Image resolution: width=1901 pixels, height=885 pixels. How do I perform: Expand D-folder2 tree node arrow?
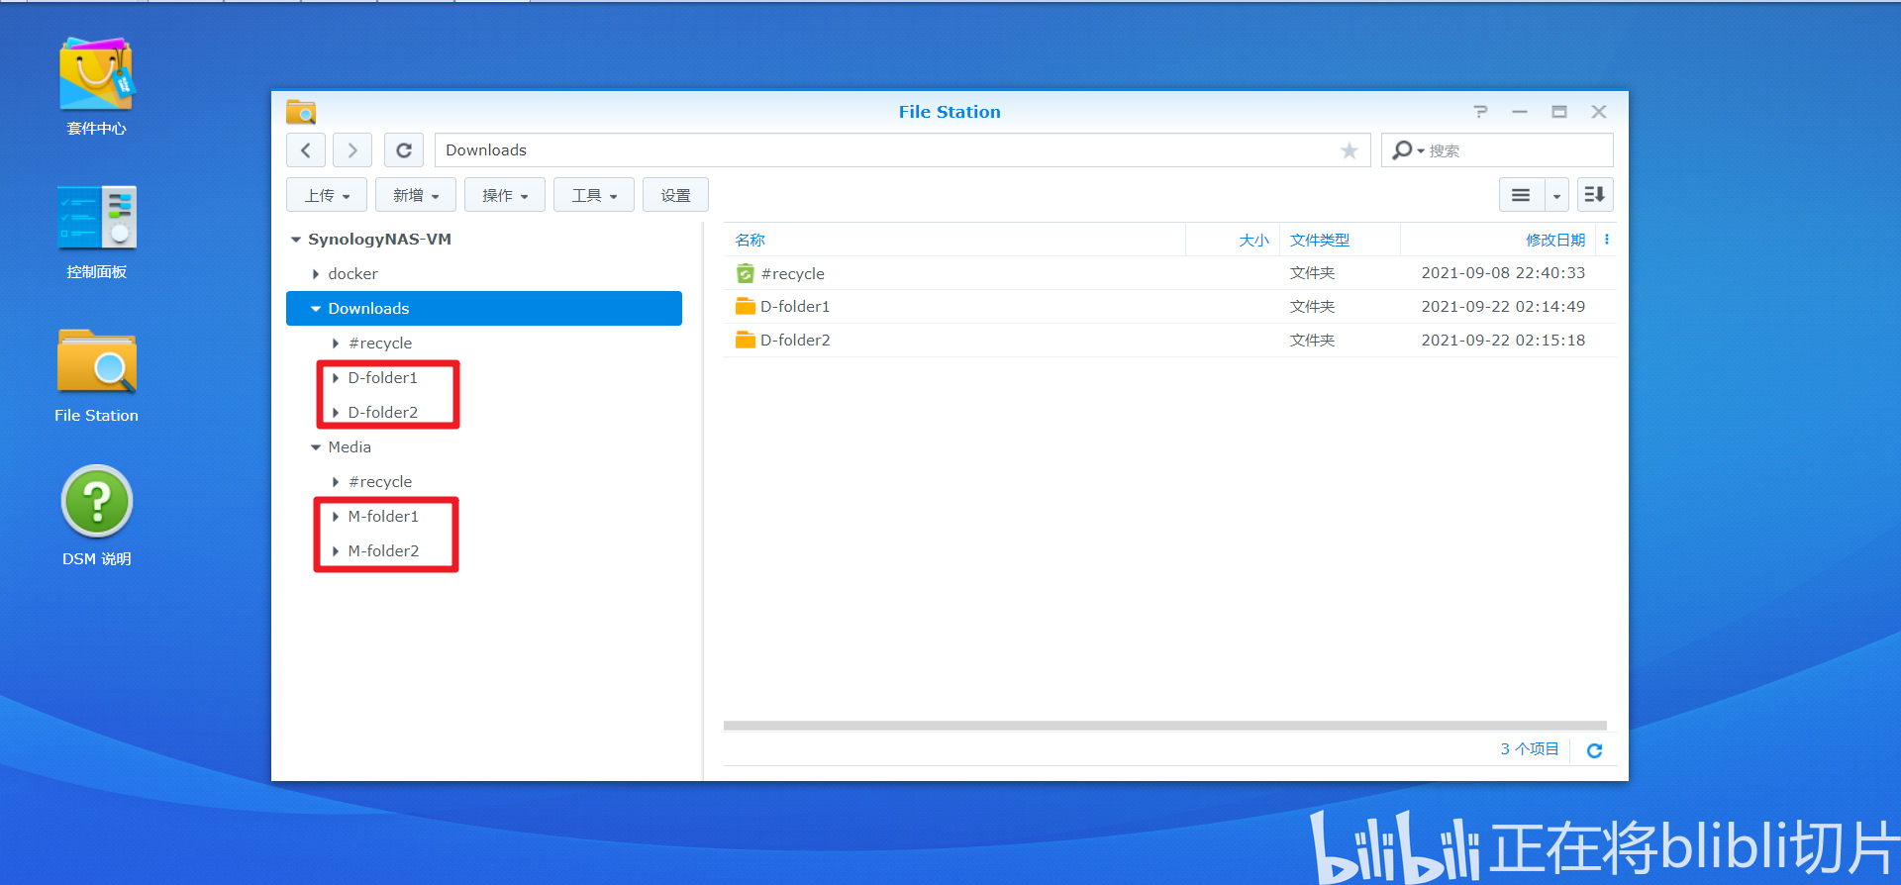click(336, 413)
